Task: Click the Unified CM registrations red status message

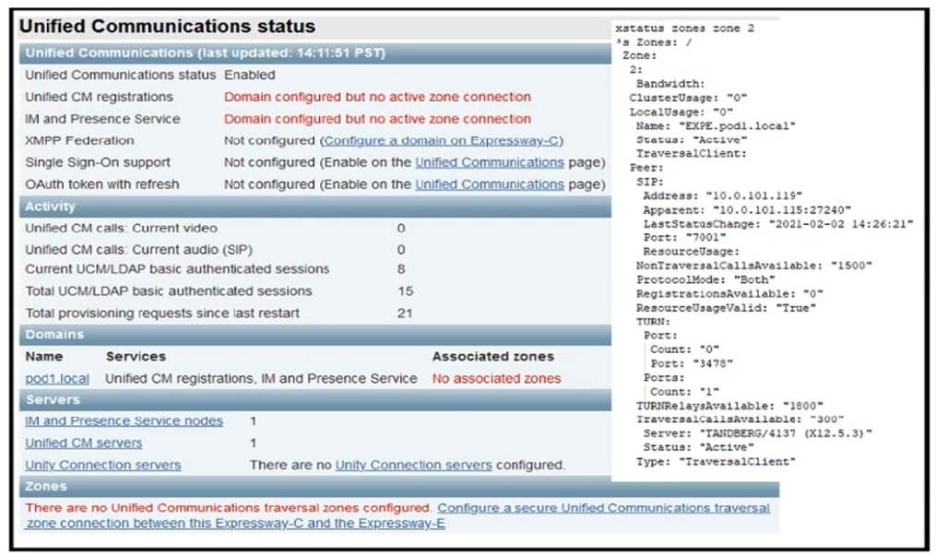Action: [377, 97]
